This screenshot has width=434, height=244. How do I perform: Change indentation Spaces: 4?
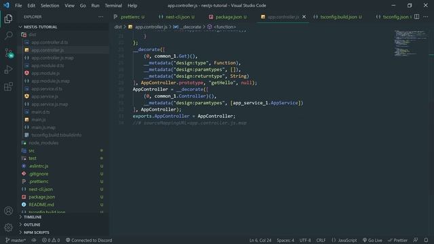click(x=285, y=240)
